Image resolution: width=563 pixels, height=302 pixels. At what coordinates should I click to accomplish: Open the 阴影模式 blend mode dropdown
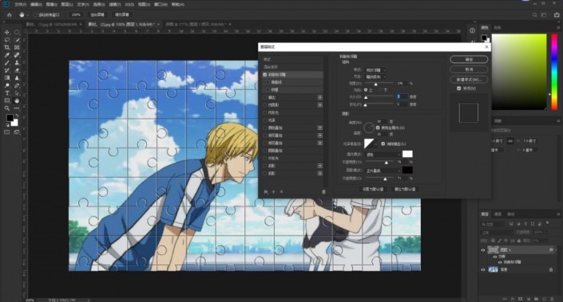[x=383, y=171]
